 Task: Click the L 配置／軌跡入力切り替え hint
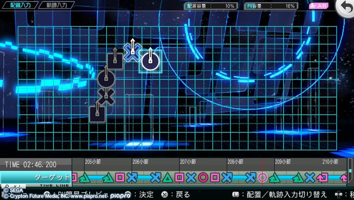pos(280,194)
